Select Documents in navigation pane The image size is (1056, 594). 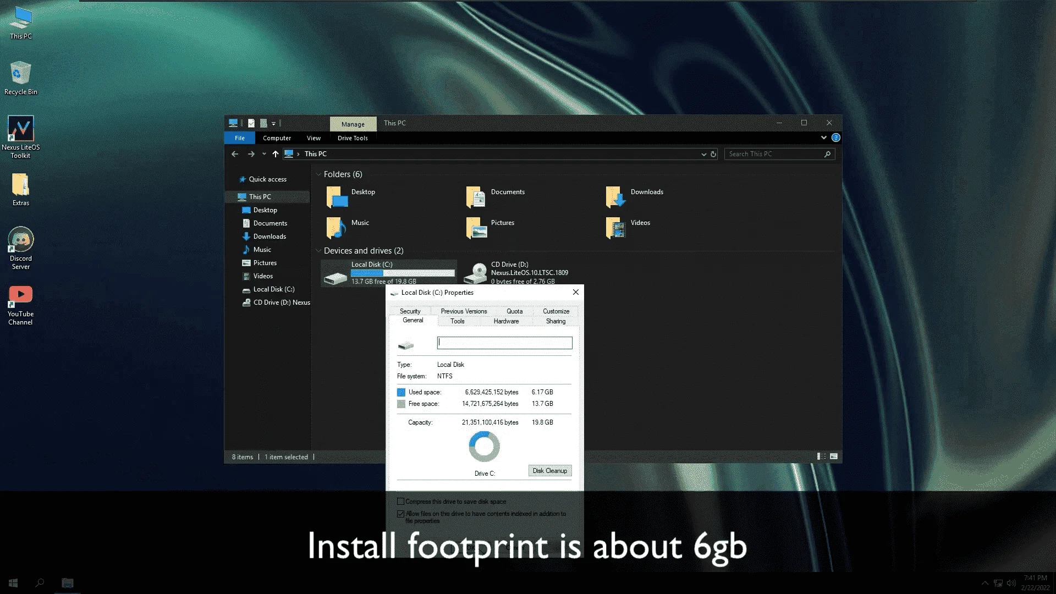pos(270,223)
